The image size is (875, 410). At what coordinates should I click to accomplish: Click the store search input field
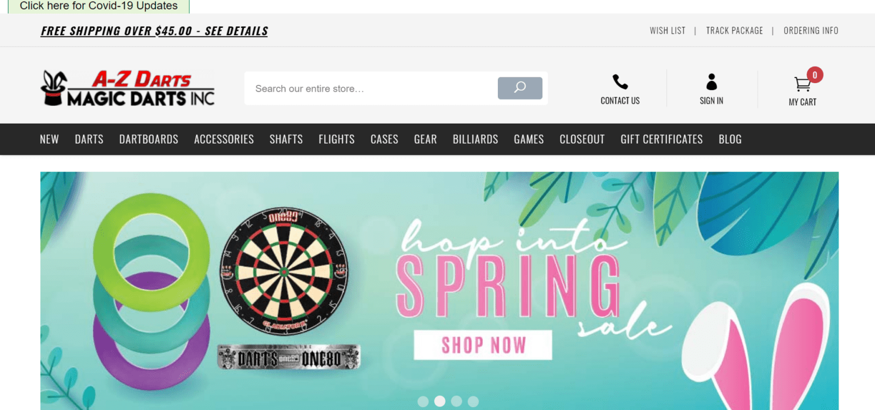click(371, 88)
